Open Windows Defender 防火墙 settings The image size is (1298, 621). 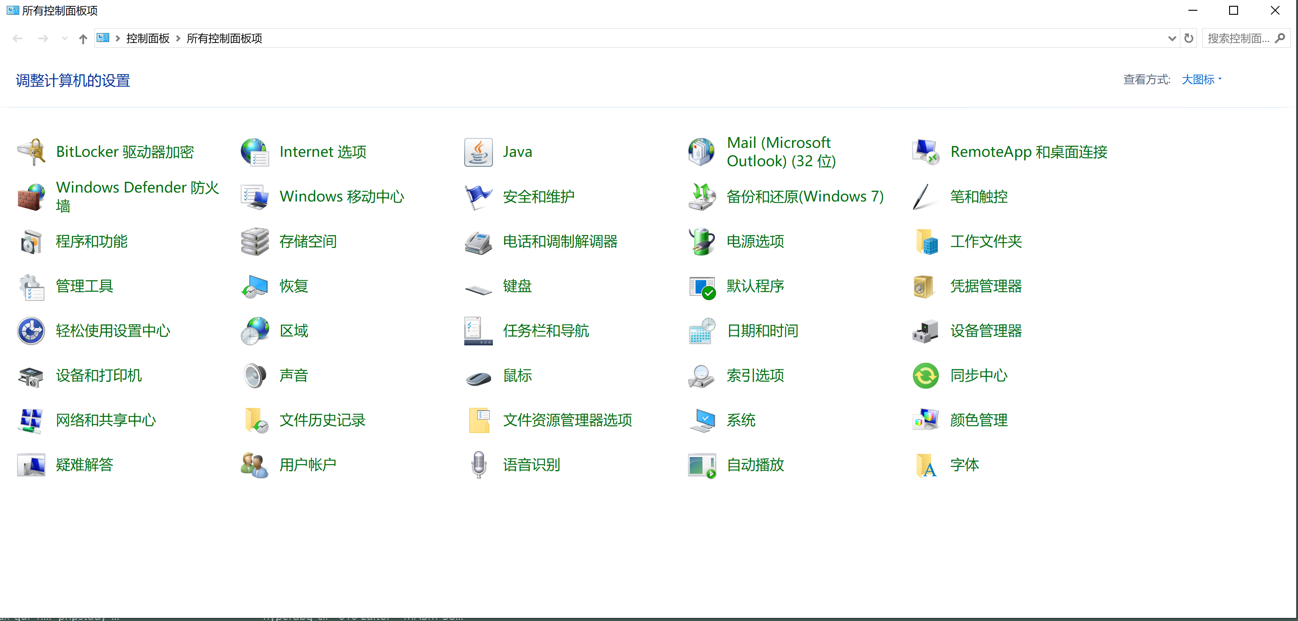pyautogui.click(x=137, y=196)
